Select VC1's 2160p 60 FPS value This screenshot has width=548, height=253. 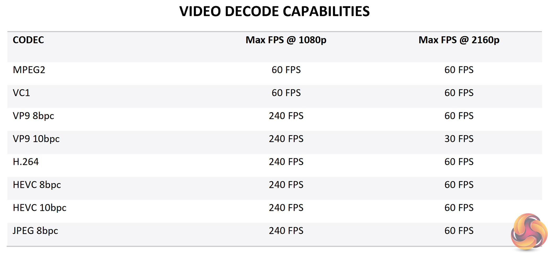[459, 93]
